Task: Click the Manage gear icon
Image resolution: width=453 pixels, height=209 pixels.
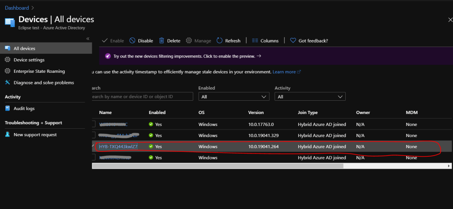Action: [x=189, y=41]
